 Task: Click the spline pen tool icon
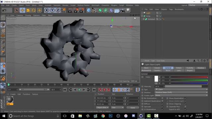(x=94, y=10)
